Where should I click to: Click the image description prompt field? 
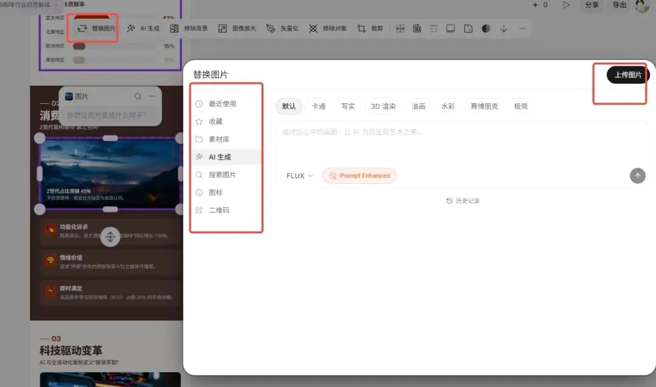pos(462,142)
